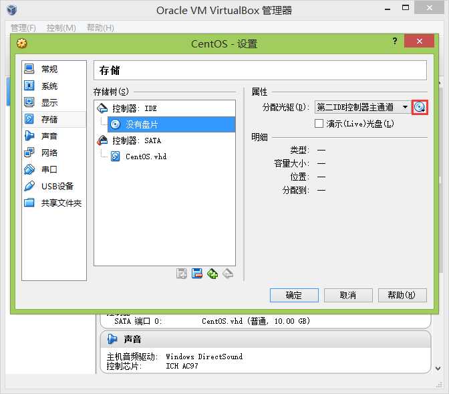Click 'ICH AC97' value in manager details
Image resolution: width=449 pixels, height=394 pixels.
point(182,366)
